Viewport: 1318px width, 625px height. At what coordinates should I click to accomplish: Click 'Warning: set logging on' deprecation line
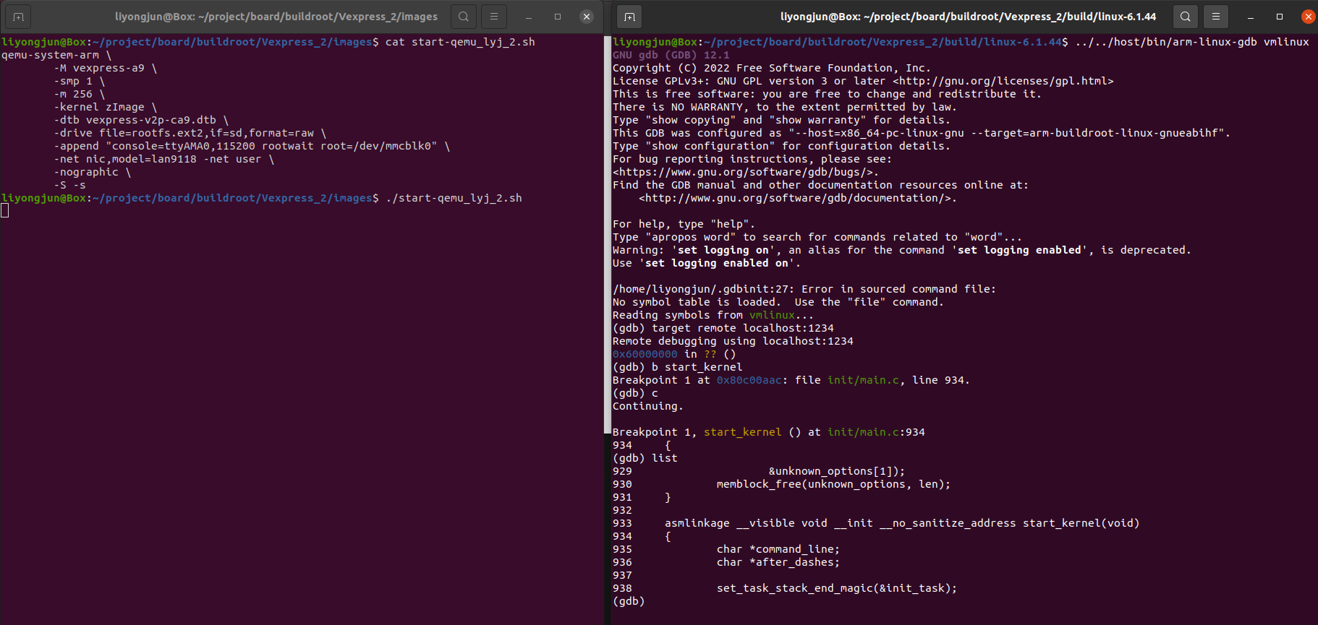[901, 250]
